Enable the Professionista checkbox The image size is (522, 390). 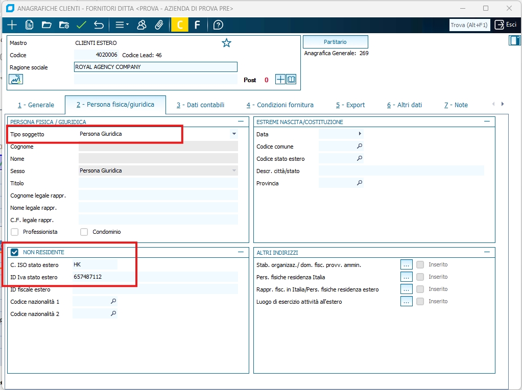point(15,232)
